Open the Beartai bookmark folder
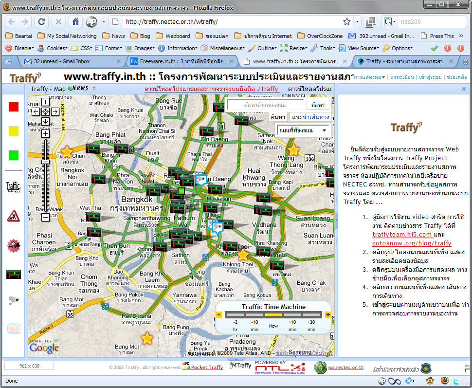The image size is (472, 388). [x=18, y=36]
